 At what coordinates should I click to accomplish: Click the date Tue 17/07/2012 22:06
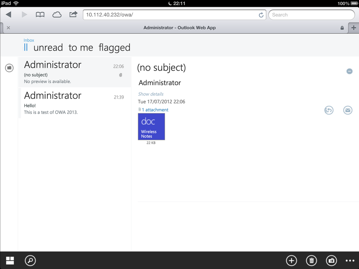pyautogui.click(x=162, y=102)
